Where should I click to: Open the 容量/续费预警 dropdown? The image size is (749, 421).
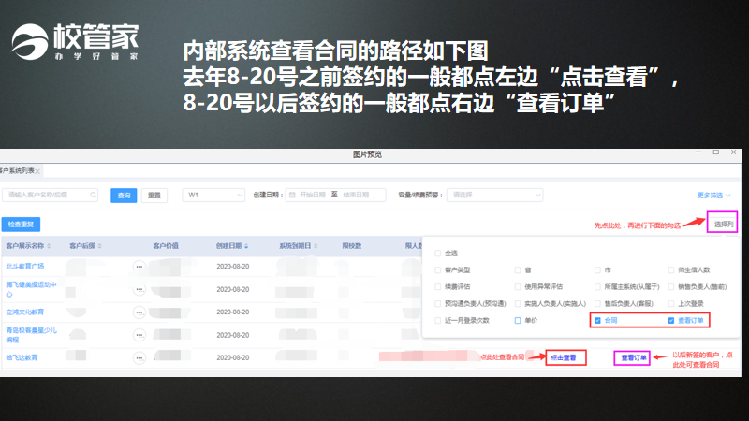pos(494,195)
